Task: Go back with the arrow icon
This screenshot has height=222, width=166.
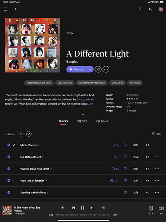Action: [x=16, y=9]
